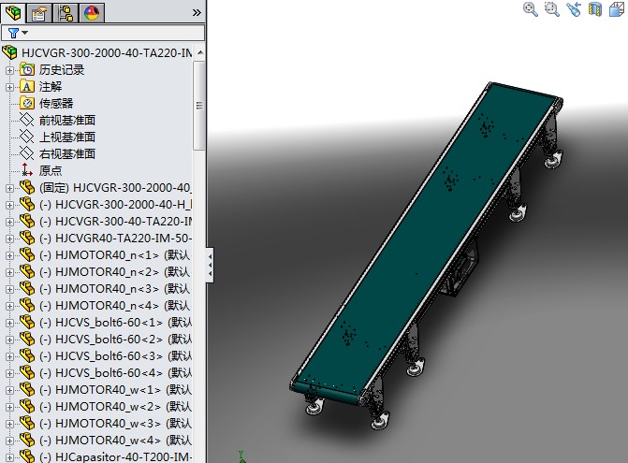Open the DisplayManager appearance tab
This screenshot has height=463, width=628.
tap(92, 13)
